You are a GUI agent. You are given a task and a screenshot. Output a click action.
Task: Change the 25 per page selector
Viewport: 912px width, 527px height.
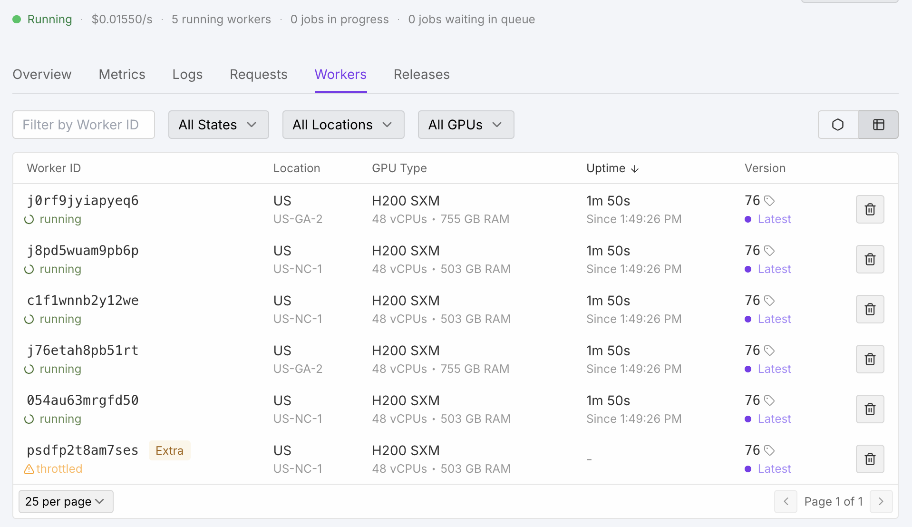tap(66, 501)
